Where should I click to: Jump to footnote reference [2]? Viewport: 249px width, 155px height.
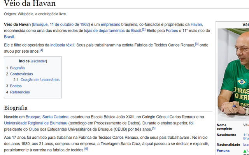pyautogui.click(x=144, y=29)
